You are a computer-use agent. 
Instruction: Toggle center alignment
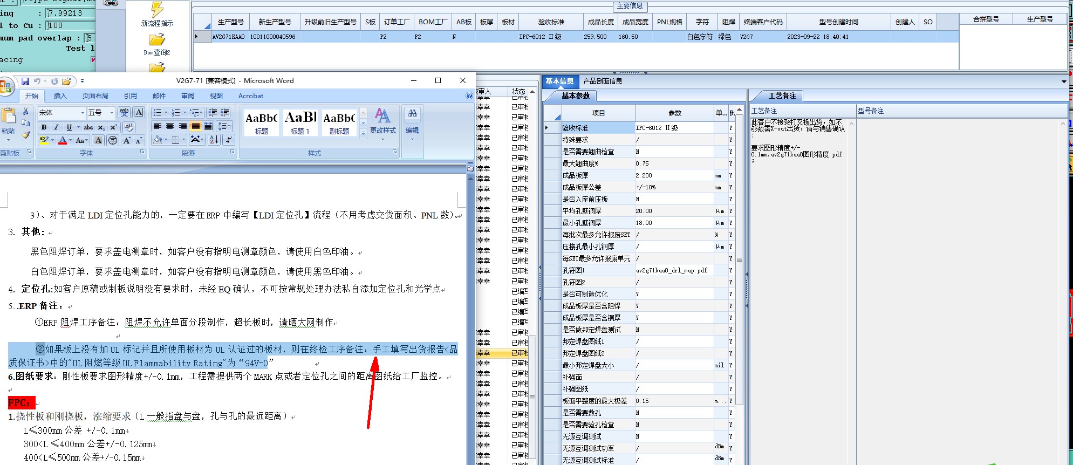pyautogui.click(x=170, y=126)
